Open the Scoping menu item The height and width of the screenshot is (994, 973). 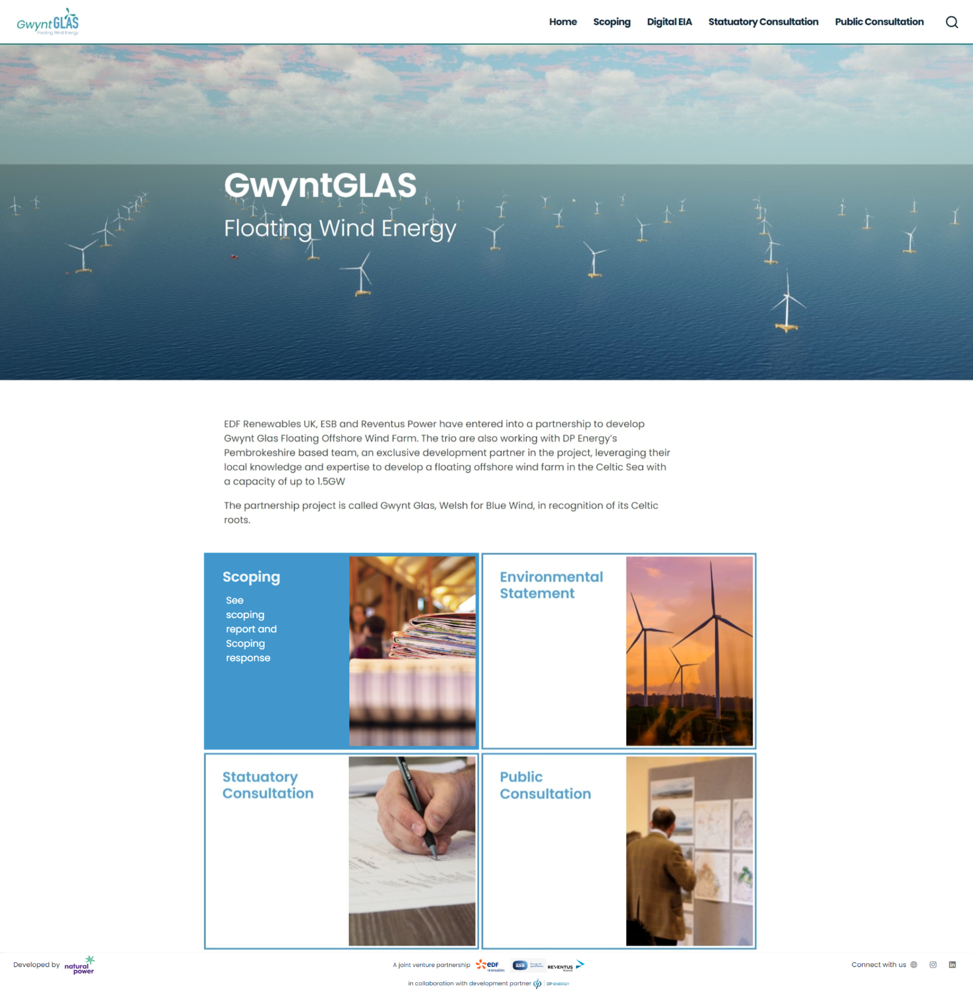[x=611, y=22]
